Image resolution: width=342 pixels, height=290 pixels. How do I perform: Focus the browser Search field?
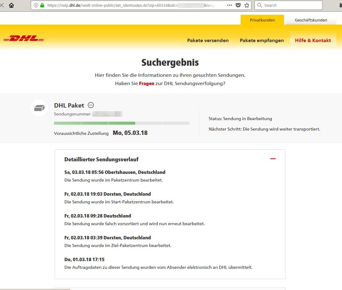[x=289, y=5]
